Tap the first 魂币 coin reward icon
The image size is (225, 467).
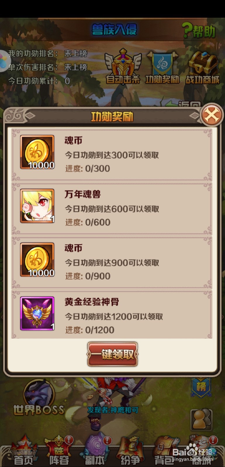(37, 152)
